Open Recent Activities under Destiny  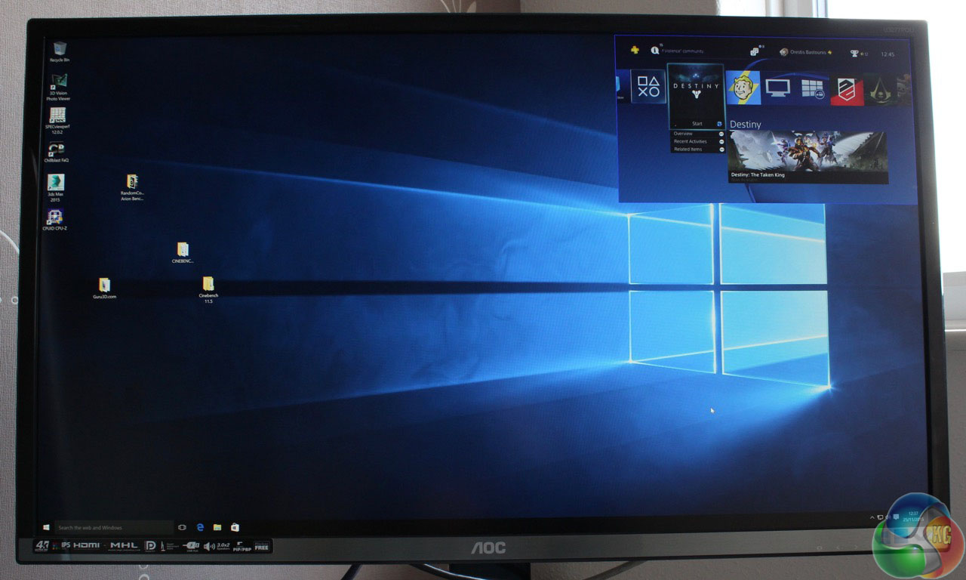[698, 141]
